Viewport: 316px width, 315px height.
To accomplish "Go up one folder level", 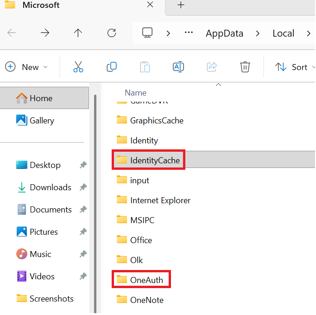I will click(78, 33).
